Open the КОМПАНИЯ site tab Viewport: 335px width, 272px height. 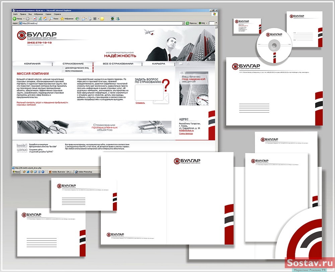[x=32, y=64]
